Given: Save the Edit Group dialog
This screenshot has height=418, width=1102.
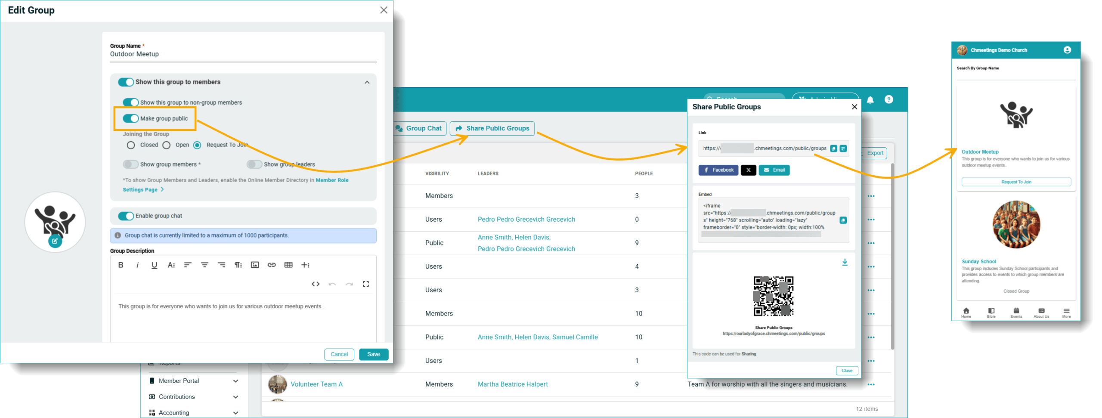Looking at the screenshot, I should point(373,354).
